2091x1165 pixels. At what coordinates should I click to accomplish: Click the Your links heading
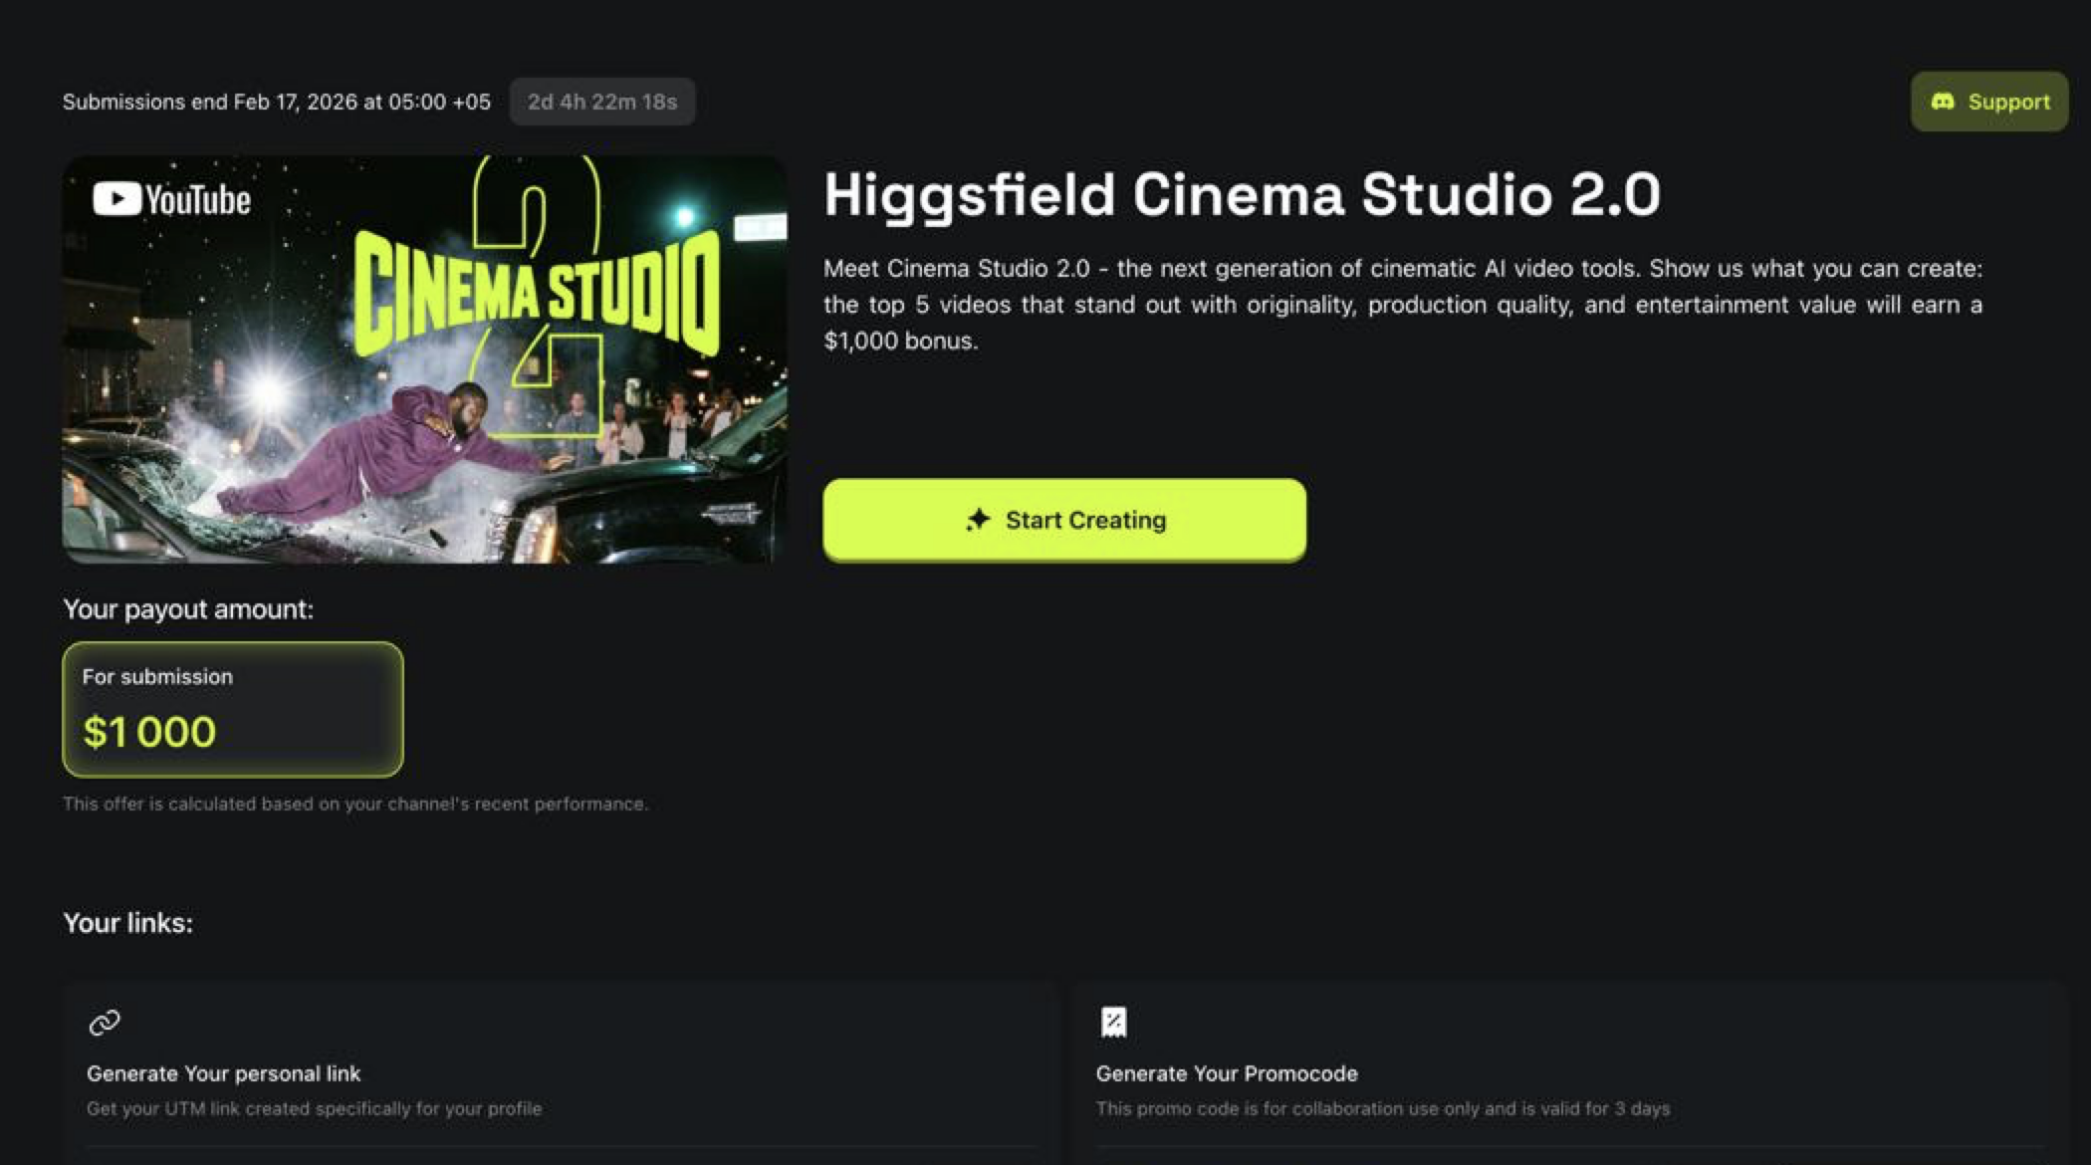(127, 923)
